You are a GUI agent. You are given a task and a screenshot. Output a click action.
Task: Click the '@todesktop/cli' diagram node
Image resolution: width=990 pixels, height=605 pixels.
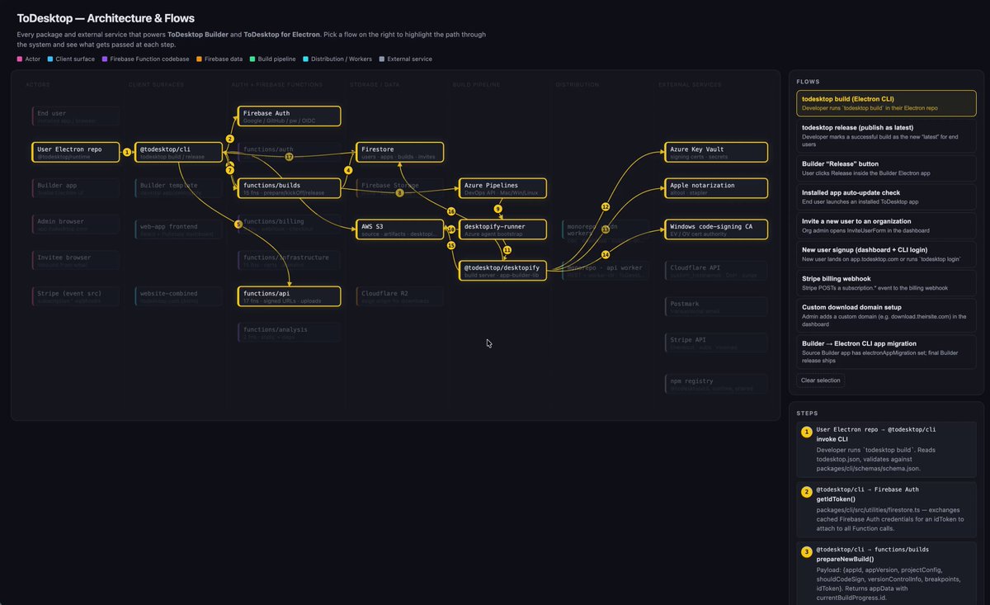pyautogui.click(x=179, y=152)
